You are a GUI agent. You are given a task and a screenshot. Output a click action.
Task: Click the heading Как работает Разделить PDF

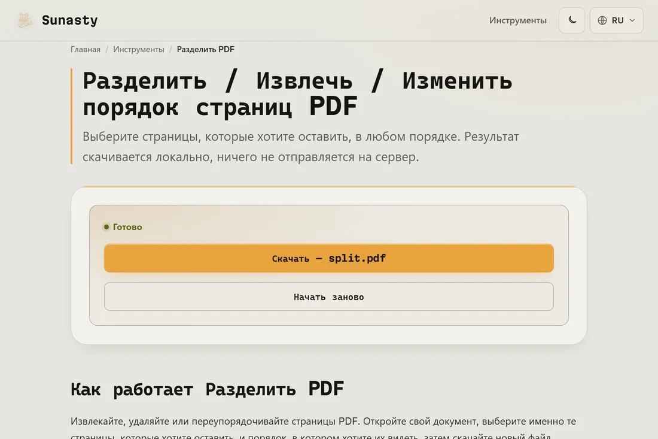pyautogui.click(x=208, y=389)
